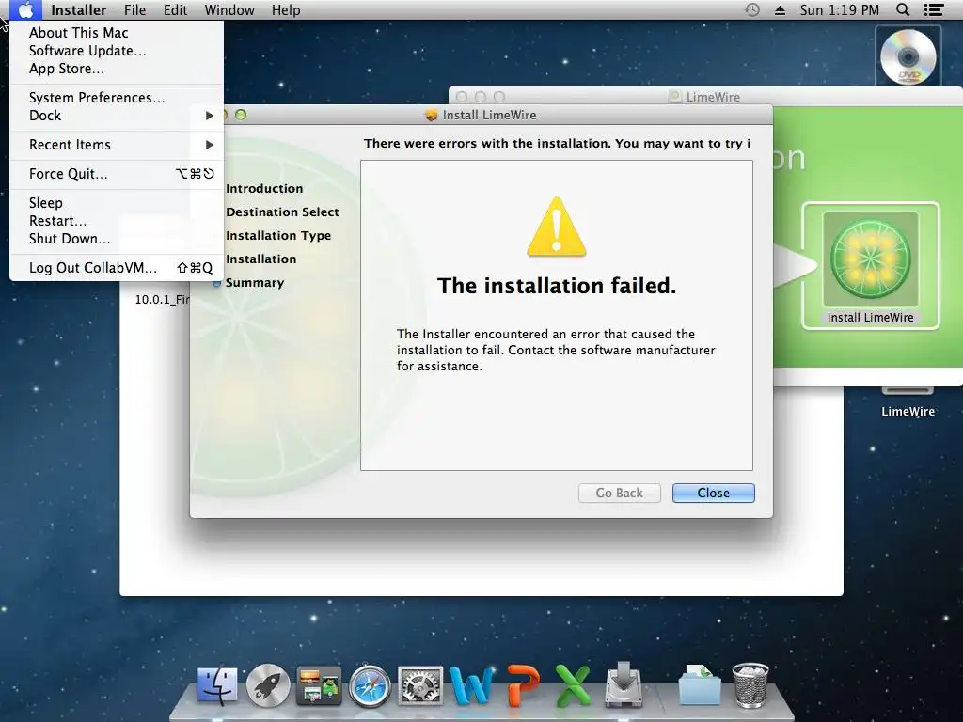The width and height of the screenshot is (963, 722).
Task: Open the Help menu
Action: pyautogui.click(x=286, y=9)
